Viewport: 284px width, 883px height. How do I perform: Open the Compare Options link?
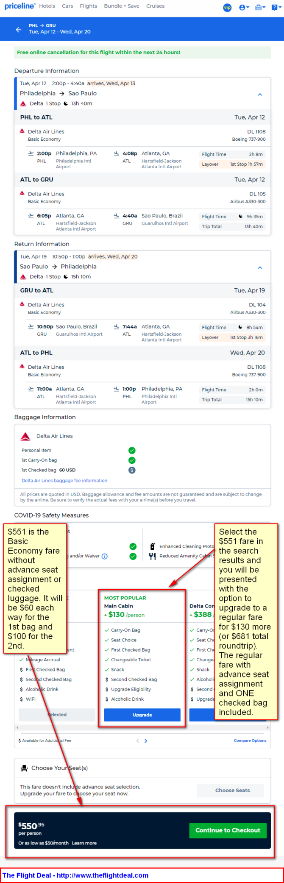click(x=250, y=741)
